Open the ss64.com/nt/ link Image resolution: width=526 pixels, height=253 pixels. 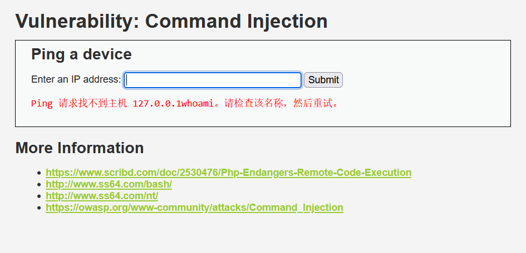(x=102, y=196)
